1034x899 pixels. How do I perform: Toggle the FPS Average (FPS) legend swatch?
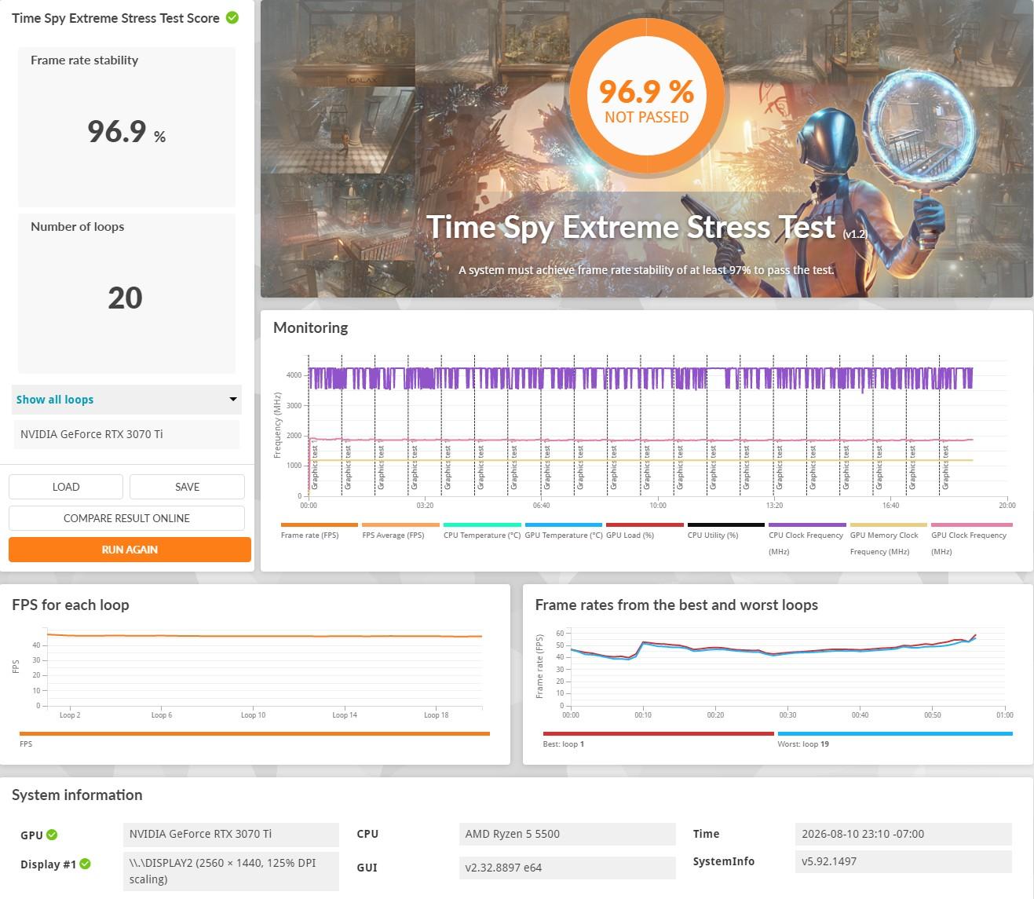click(400, 524)
